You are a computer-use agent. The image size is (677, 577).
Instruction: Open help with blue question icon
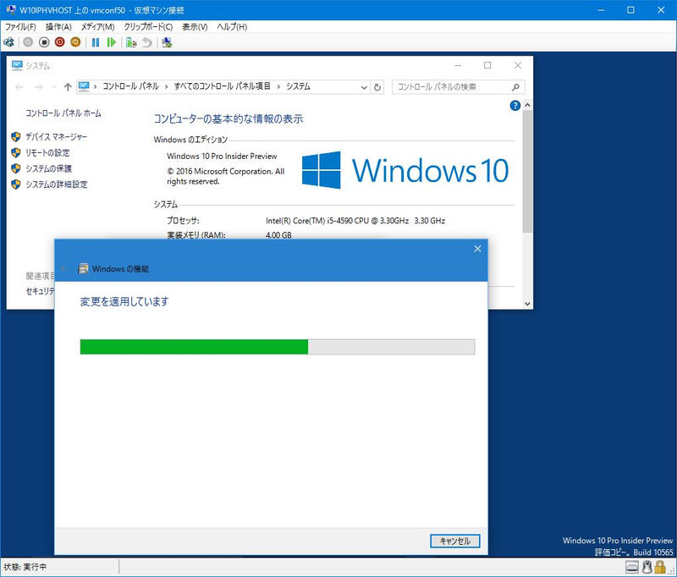pos(515,105)
